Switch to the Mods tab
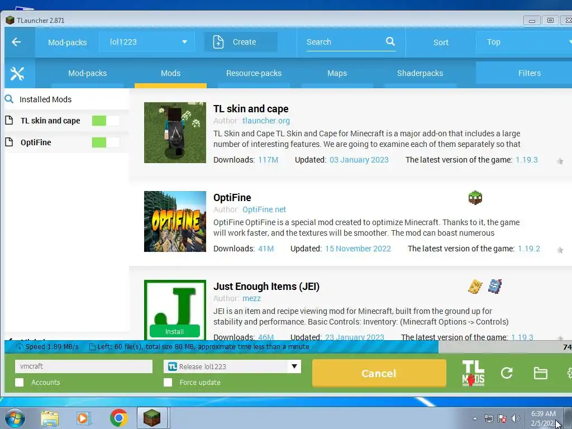Screen dimensions: 572x429 [x=170, y=73]
